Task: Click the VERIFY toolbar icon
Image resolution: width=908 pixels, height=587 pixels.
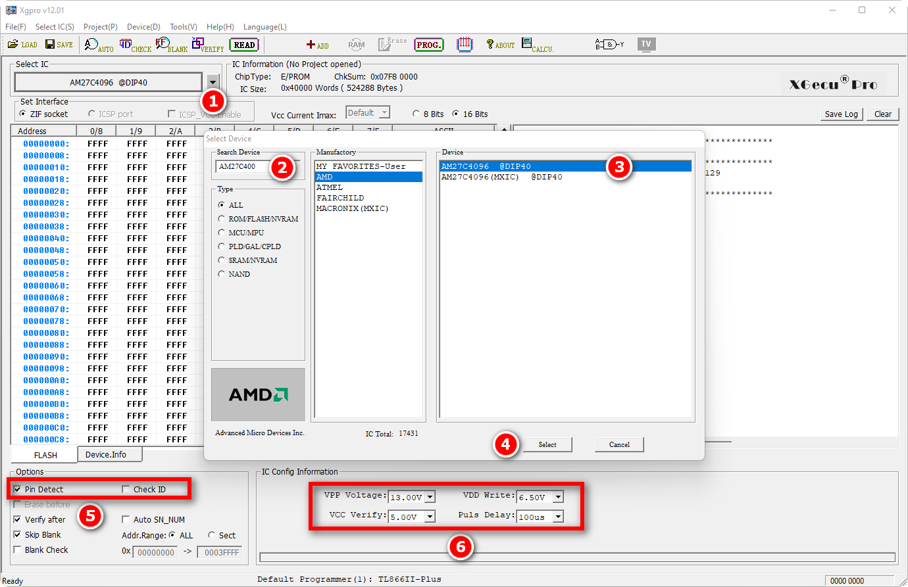Action: (208, 45)
